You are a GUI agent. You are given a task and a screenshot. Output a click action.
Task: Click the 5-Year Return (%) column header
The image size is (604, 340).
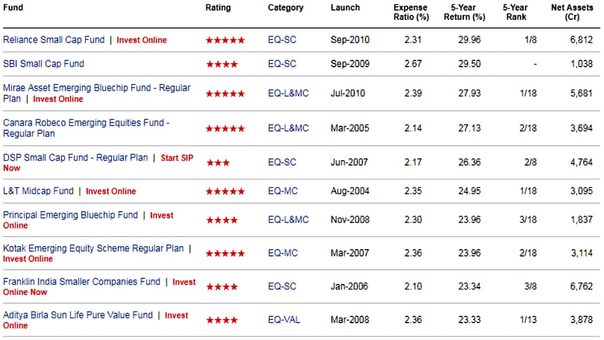point(464,12)
